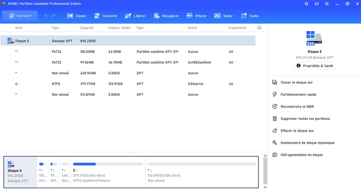
Task: Open the column settings list icon
Action: [x=259, y=28]
